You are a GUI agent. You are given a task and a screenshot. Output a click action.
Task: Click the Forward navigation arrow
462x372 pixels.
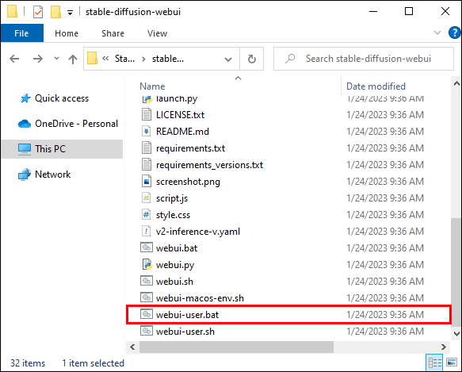tap(38, 59)
